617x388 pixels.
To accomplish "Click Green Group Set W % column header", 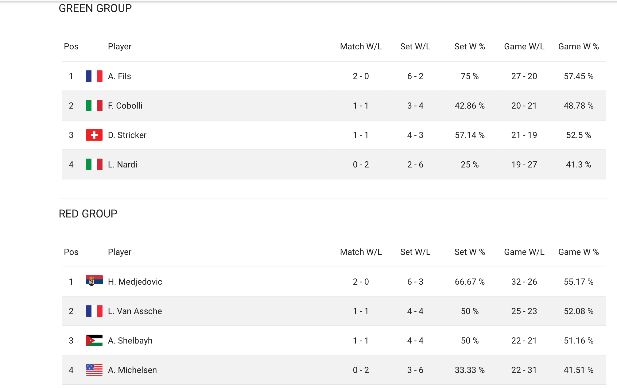I will click(469, 47).
